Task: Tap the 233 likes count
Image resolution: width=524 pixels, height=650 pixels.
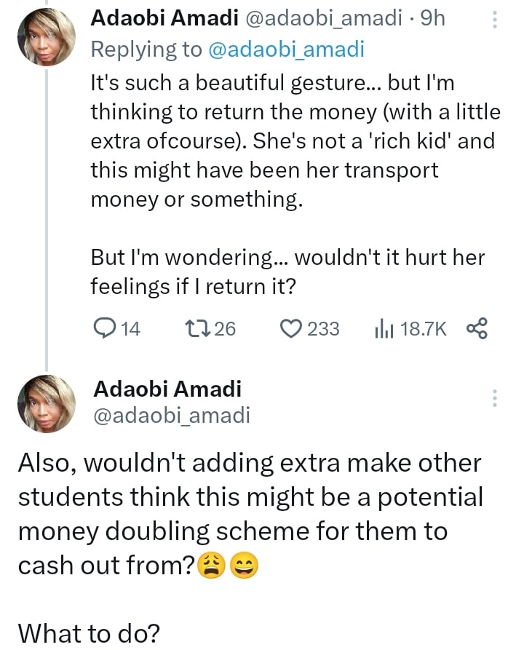Action: click(323, 329)
